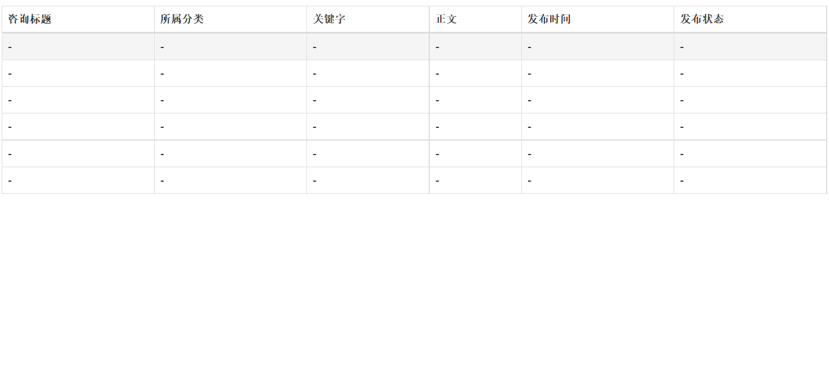829x375 pixels.
Task: Select fourth row's 关键字 cell
Action: [368, 127]
